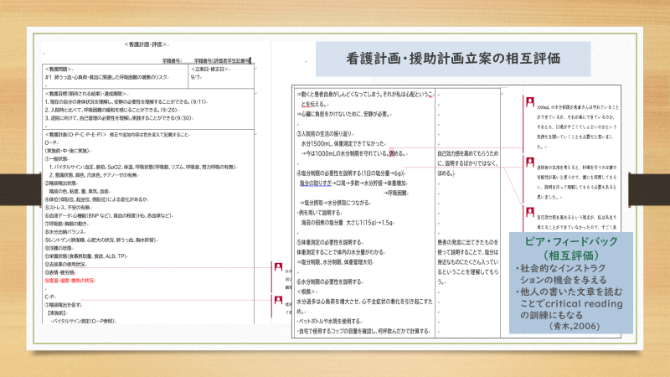This screenshot has width=670, height=377.
Task: Click the ⑧水分出納バランス line
Action: [x=65, y=232]
